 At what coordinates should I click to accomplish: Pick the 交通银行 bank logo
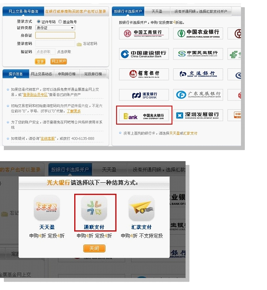(x=198, y=74)
